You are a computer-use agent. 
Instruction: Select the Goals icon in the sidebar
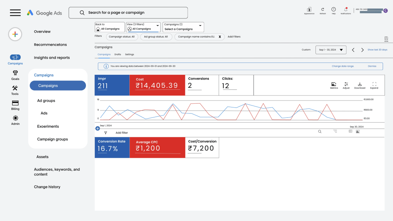click(x=15, y=76)
